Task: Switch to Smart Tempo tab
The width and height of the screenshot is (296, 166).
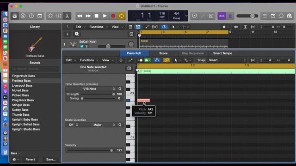Action: click(222, 53)
